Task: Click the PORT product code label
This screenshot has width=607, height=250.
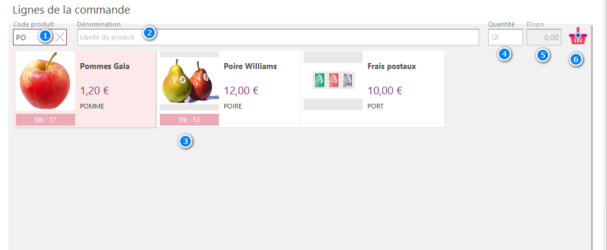Action: click(375, 106)
